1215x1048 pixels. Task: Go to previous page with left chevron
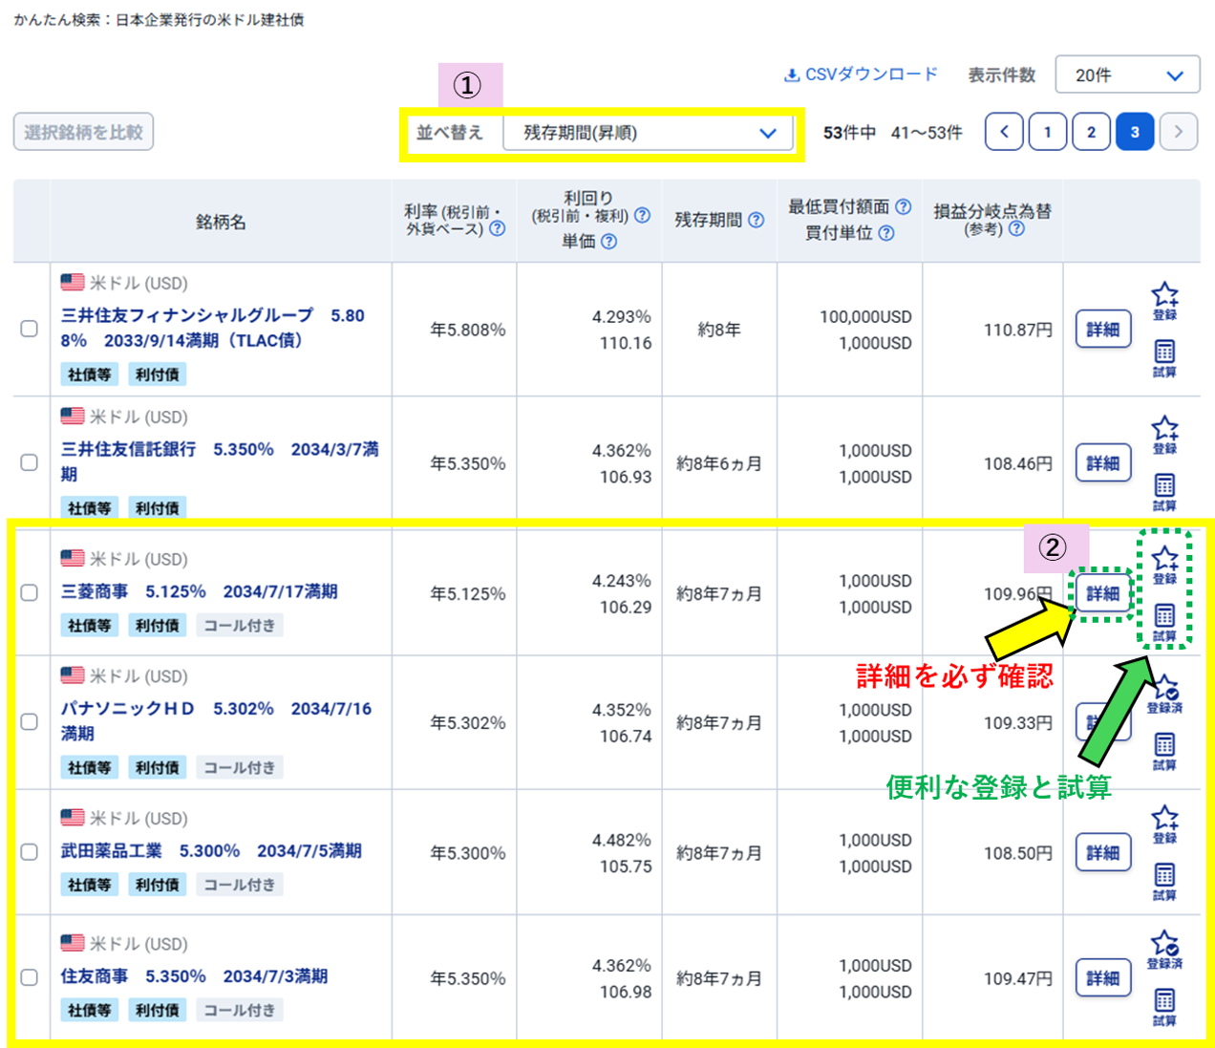point(1004,132)
